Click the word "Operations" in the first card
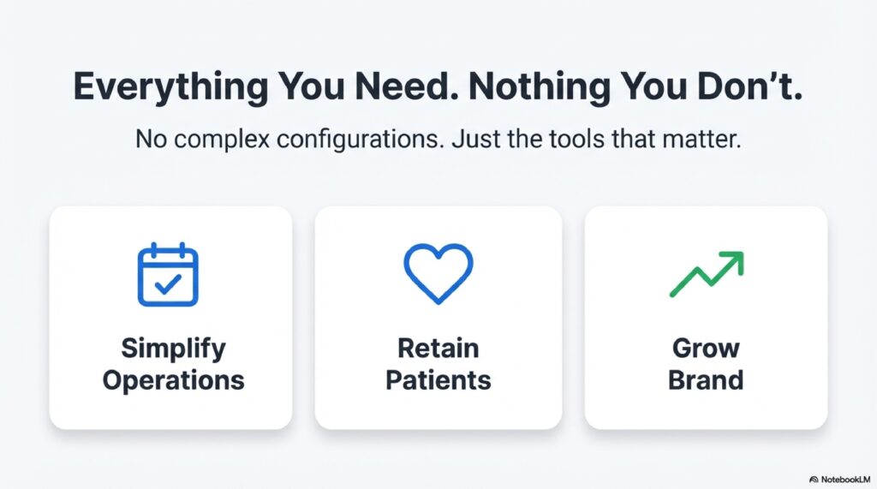This screenshot has height=489, width=877. click(173, 379)
